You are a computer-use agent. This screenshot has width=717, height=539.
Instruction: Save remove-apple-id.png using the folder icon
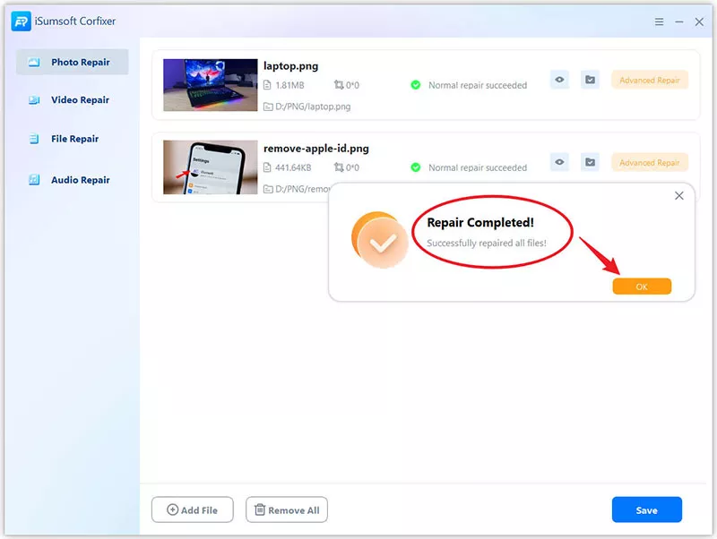tap(590, 162)
